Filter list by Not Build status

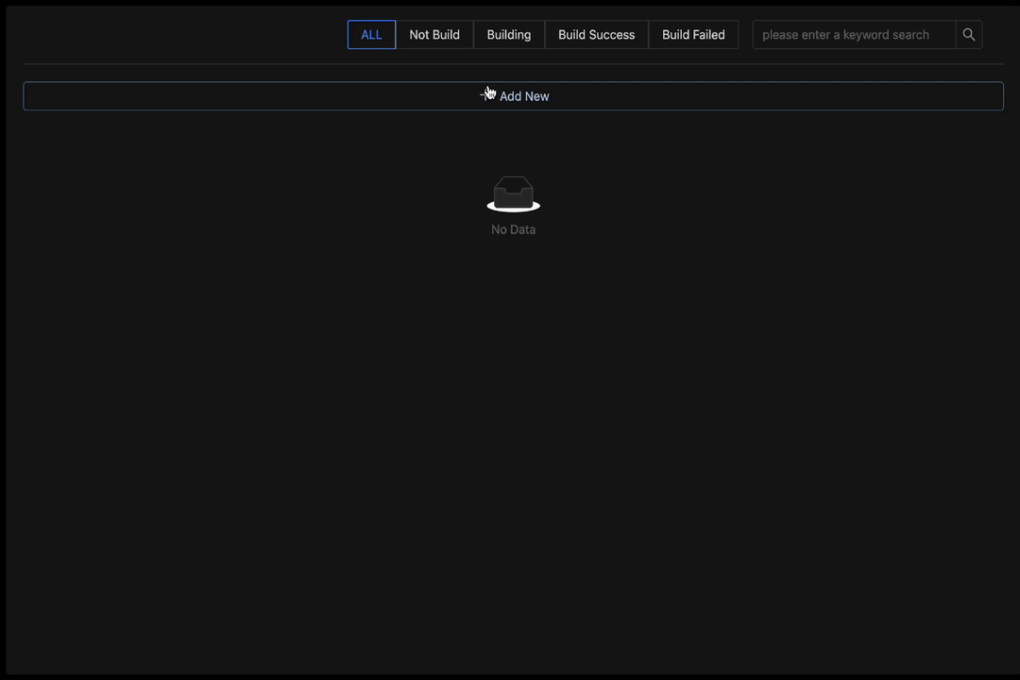(x=434, y=35)
